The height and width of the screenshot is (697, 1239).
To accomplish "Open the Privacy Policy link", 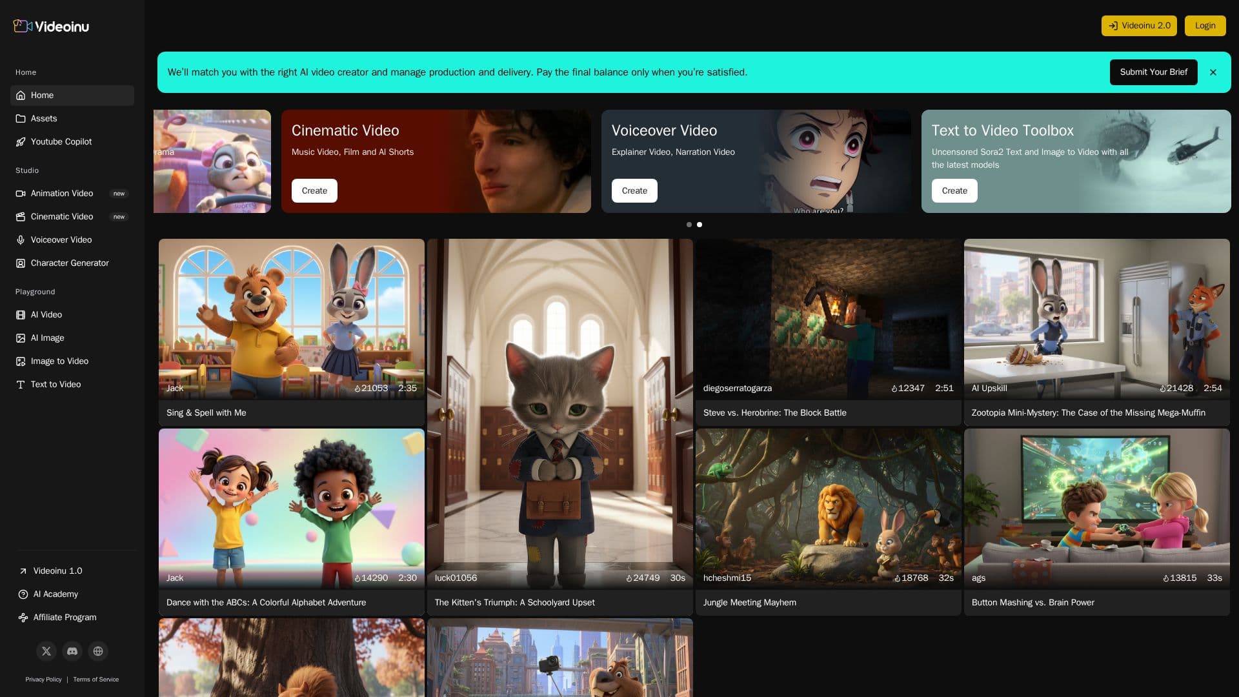I will (43, 680).
